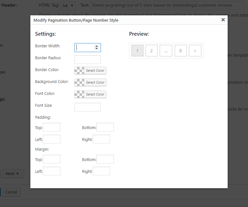Select page 1 in pagination preview
Viewport: 248px width, 207px height.
(x=137, y=51)
